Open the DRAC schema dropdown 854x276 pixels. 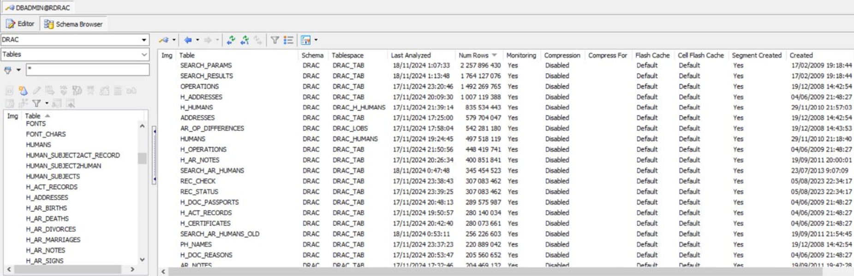pos(144,40)
